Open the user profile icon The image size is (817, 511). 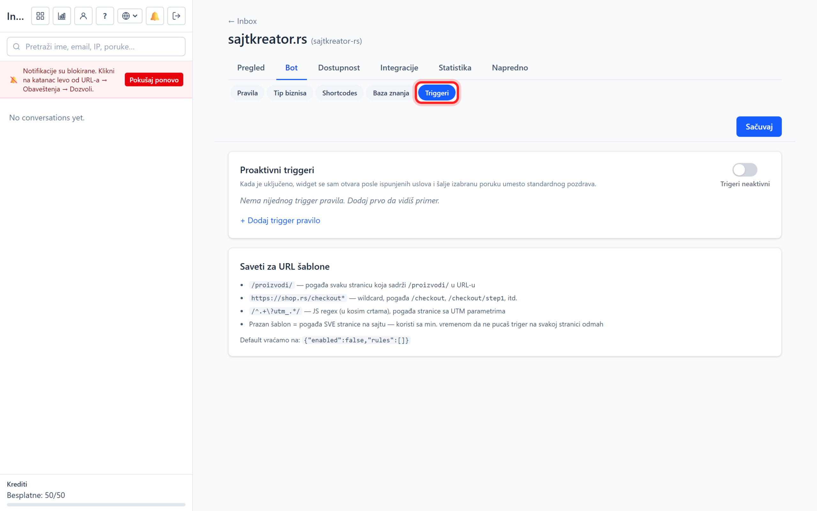tap(83, 16)
